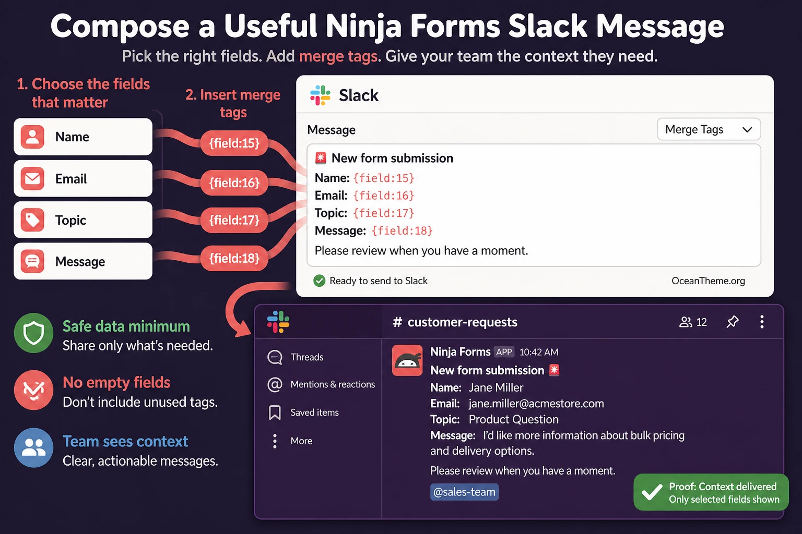This screenshot has height=534, width=802.
Task: Click the Merge Tags chevron arrow
Action: click(x=747, y=129)
